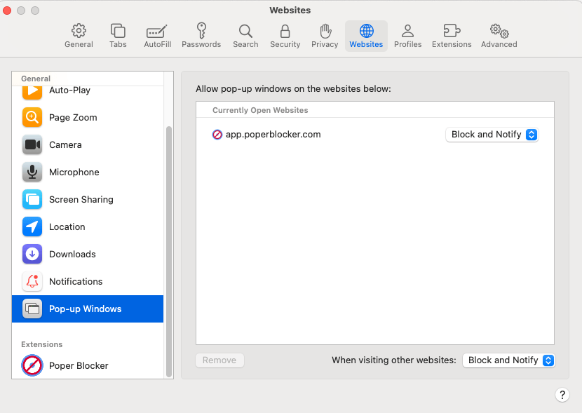
Task: Select the Auto-Play sidebar icon
Action: [32, 90]
